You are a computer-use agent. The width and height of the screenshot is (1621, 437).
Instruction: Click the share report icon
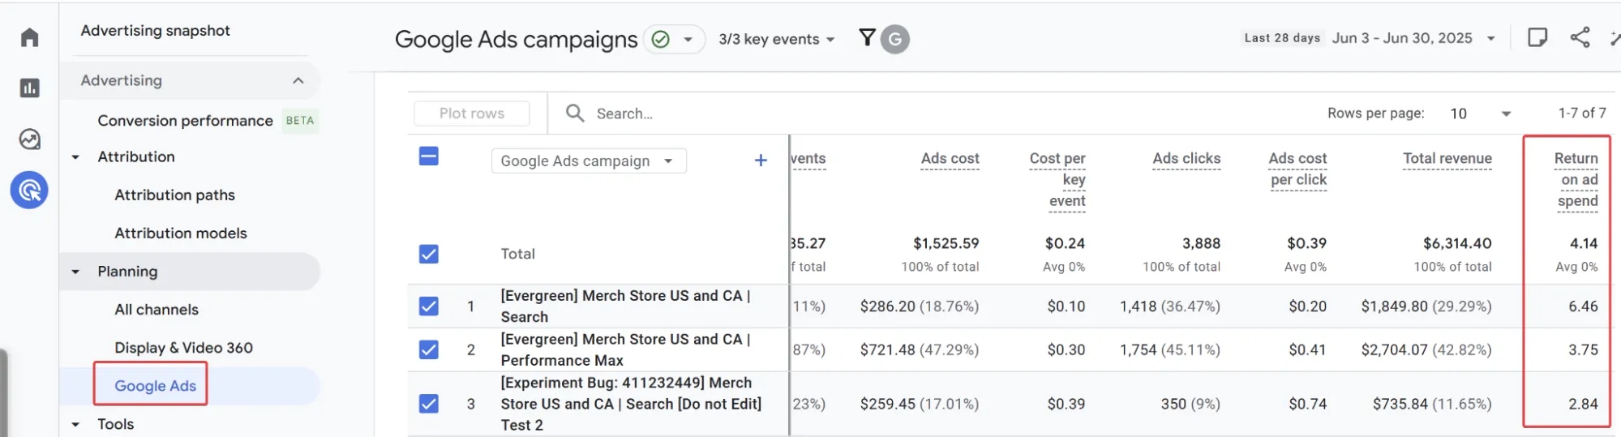point(1580,37)
